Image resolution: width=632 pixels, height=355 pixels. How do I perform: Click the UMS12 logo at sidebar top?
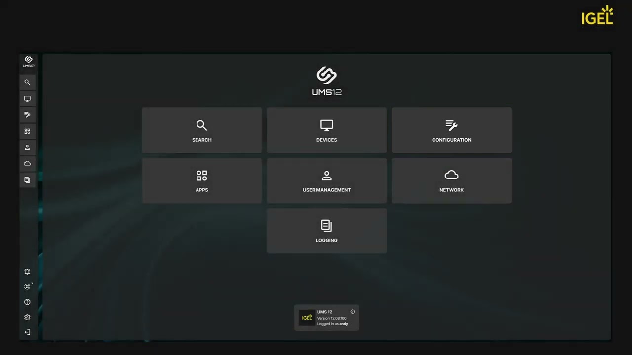pyautogui.click(x=28, y=62)
